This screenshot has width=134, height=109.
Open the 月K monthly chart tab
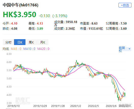pos(43,42)
